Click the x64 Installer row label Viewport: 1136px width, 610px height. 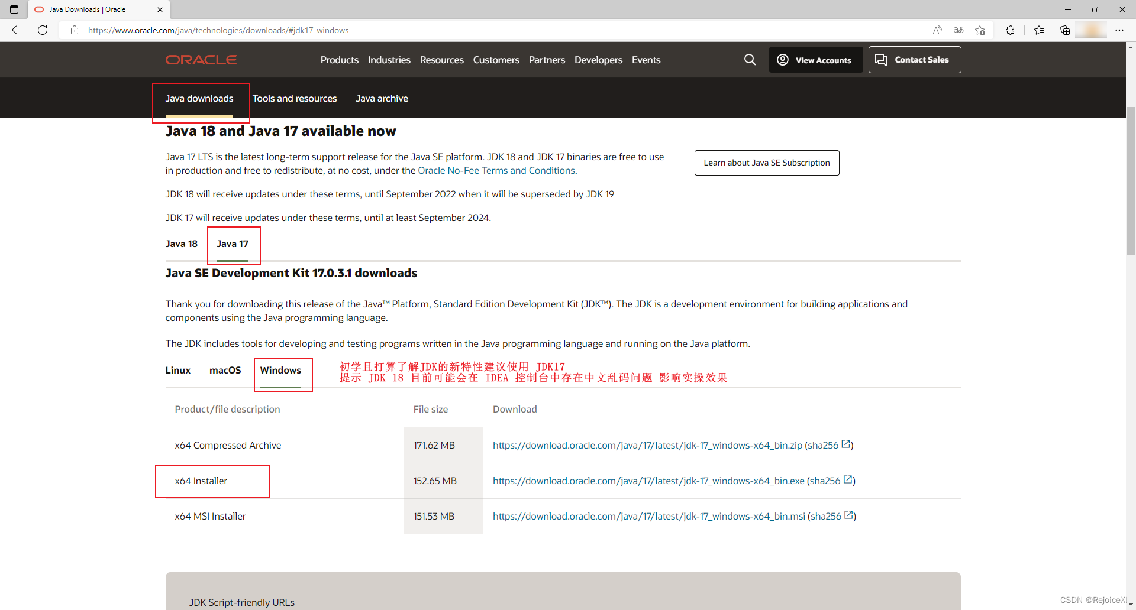tap(201, 481)
